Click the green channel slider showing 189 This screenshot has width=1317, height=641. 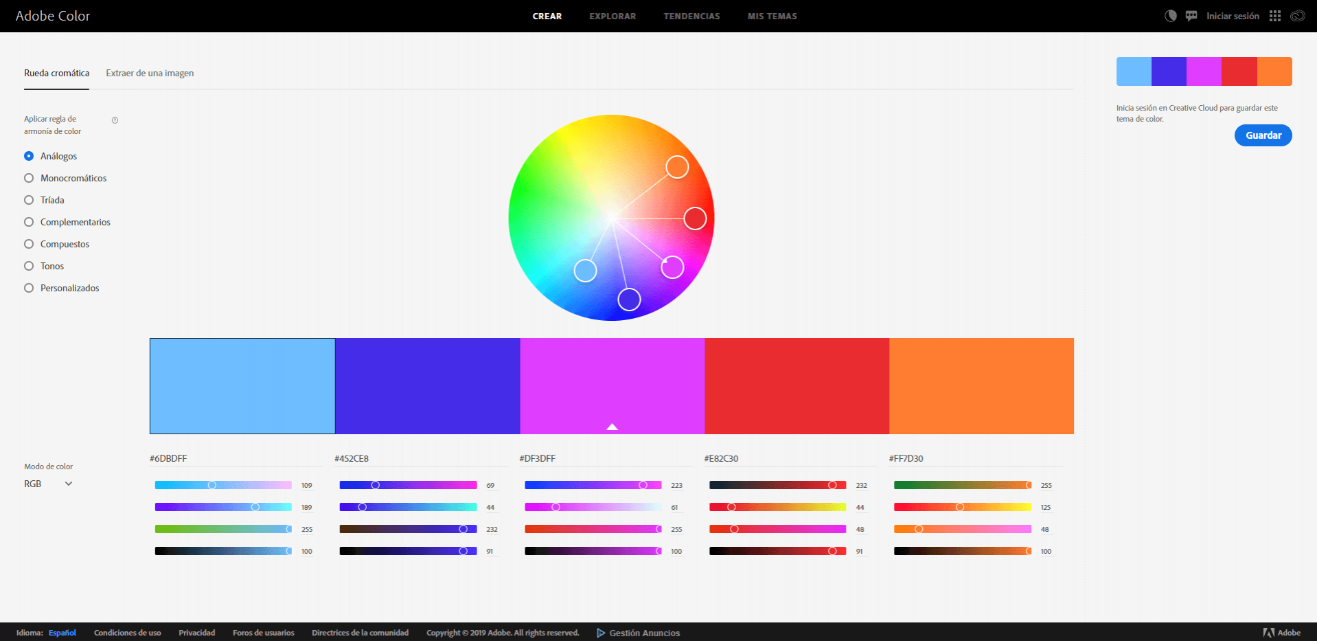pyautogui.click(x=224, y=507)
